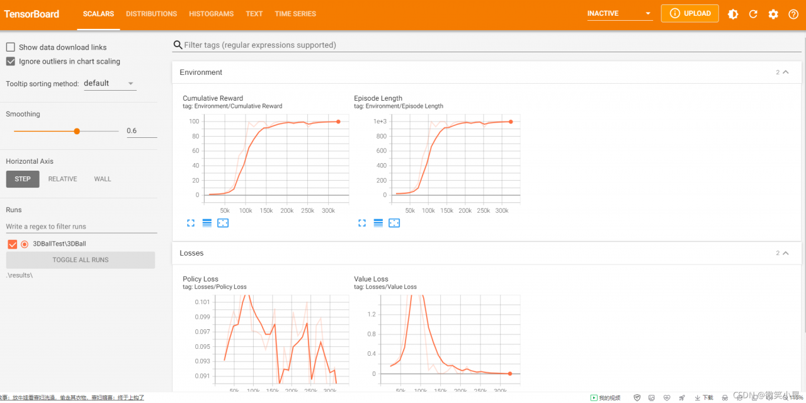
Task: Click the picture icon in browser status bar
Action: 652,397
